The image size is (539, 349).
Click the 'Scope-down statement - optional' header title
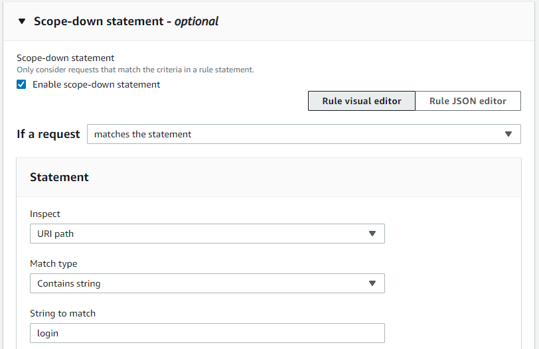[x=126, y=21]
